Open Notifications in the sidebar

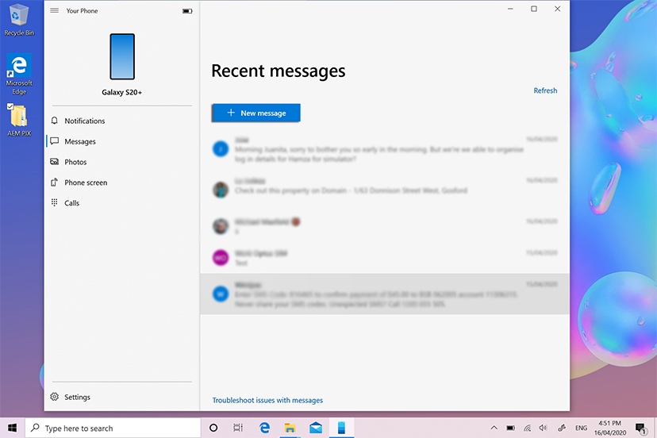click(x=121, y=121)
